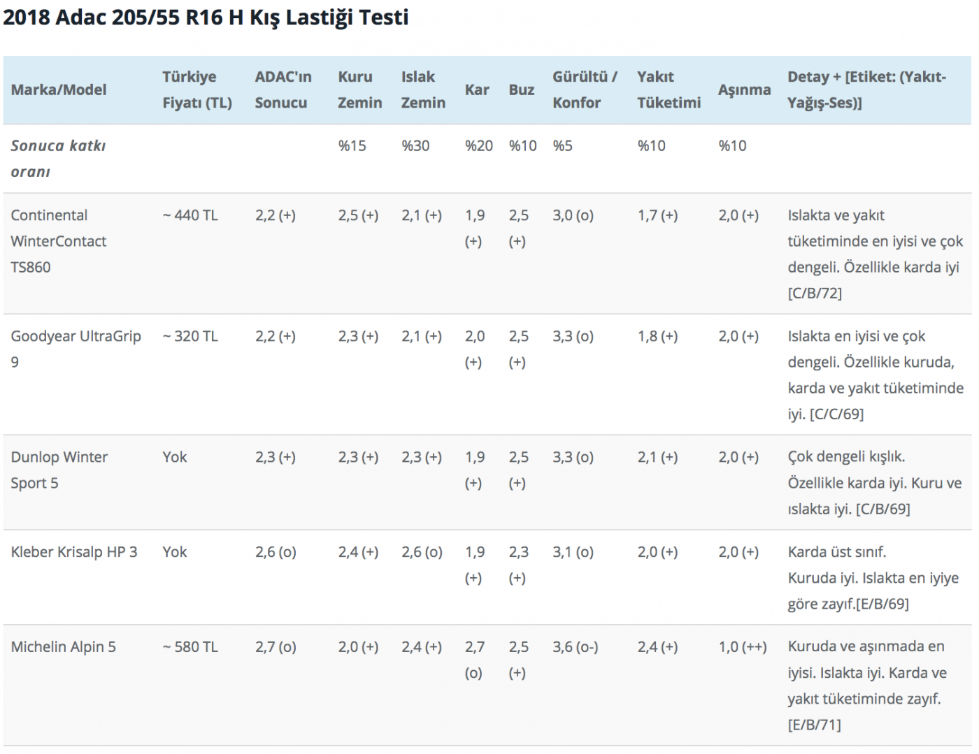Click 'Goodyear UltraGrip 9' model name

click(x=76, y=349)
